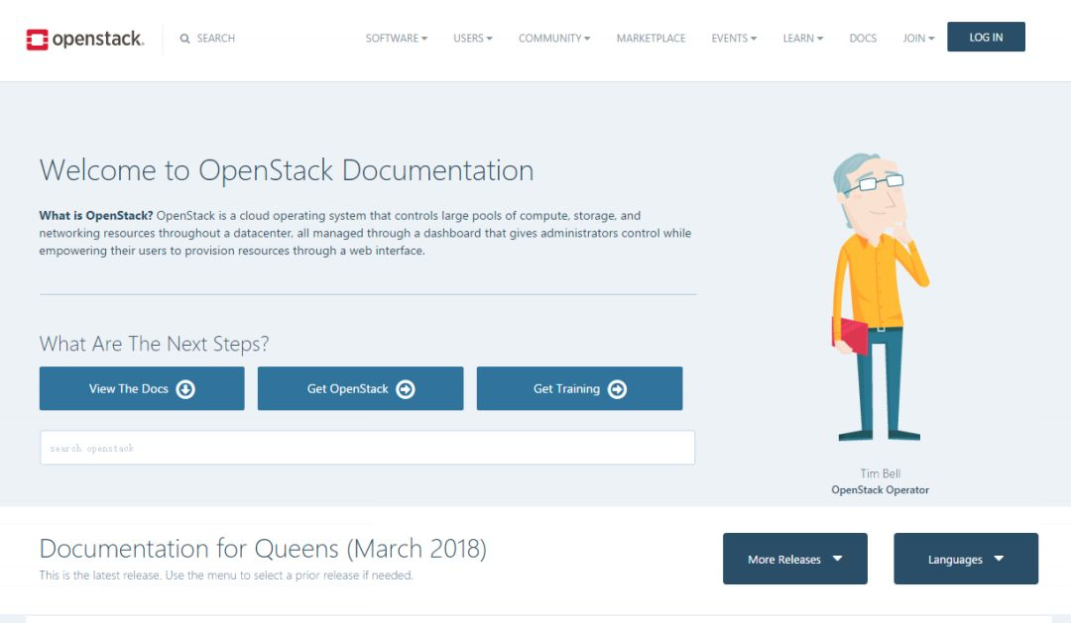
Task: Open the Software dropdown menu
Action: coord(396,39)
